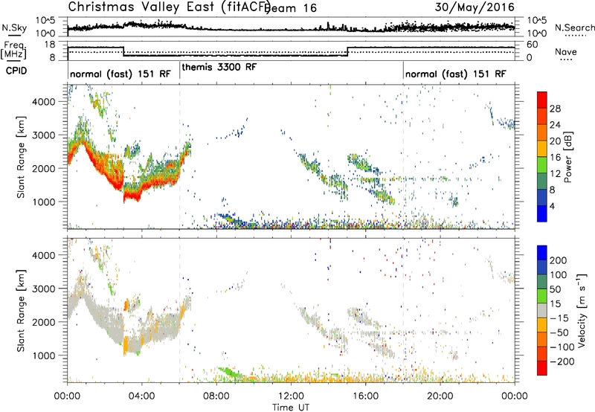This screenshot has height=412, width=595.
Task: Click the '12:00' time tick label
Action: tap(291, 396)
